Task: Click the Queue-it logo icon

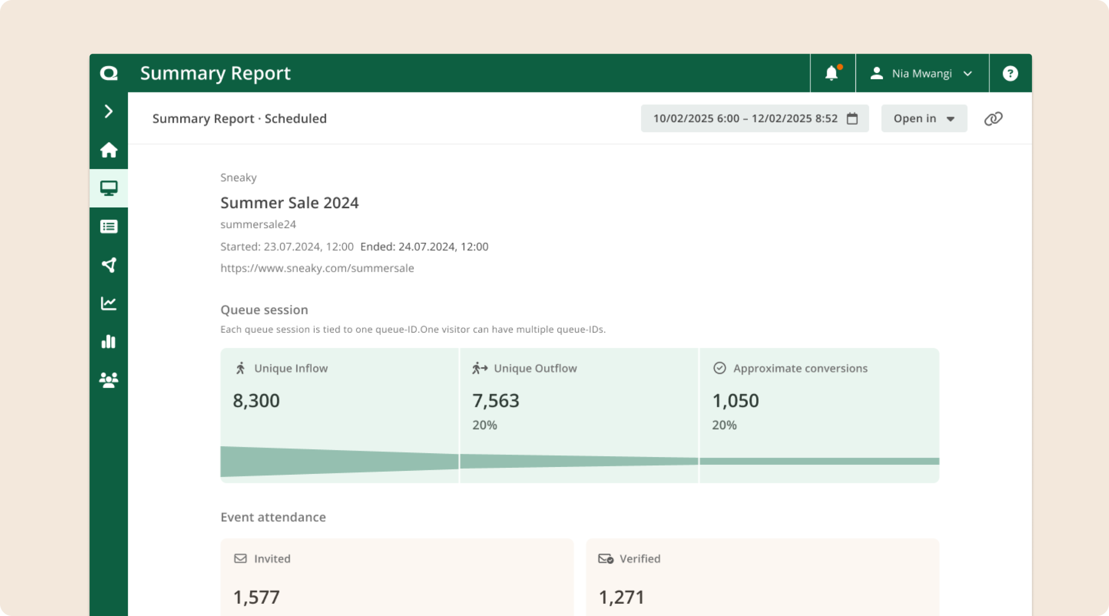Action: tap(109, 73)
